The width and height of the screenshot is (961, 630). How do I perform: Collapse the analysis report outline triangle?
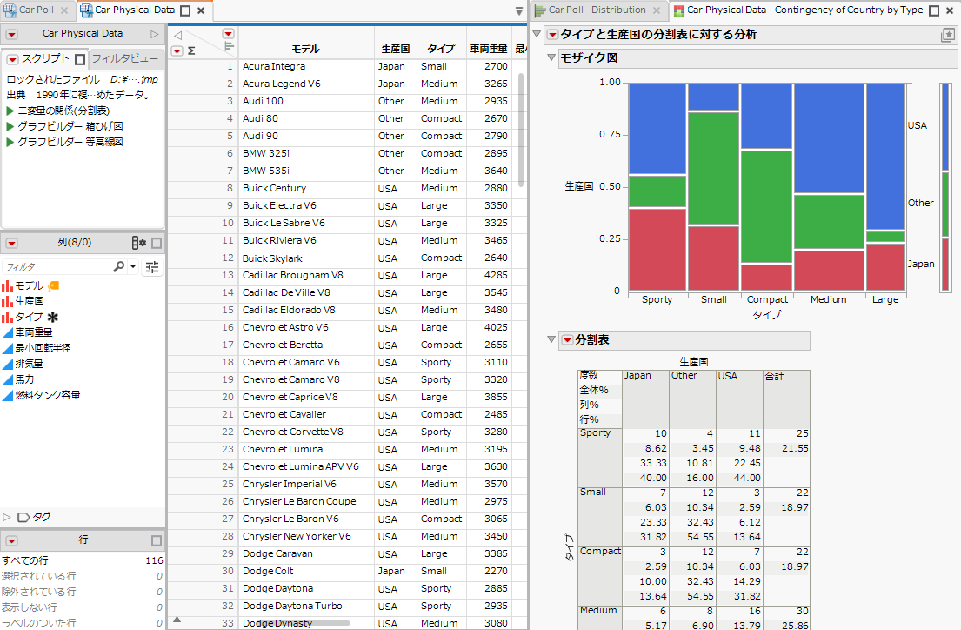click(x=537, y=34)
